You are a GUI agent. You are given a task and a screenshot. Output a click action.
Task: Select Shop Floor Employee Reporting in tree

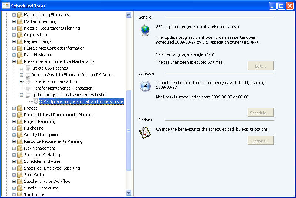[x=52, y=168]
